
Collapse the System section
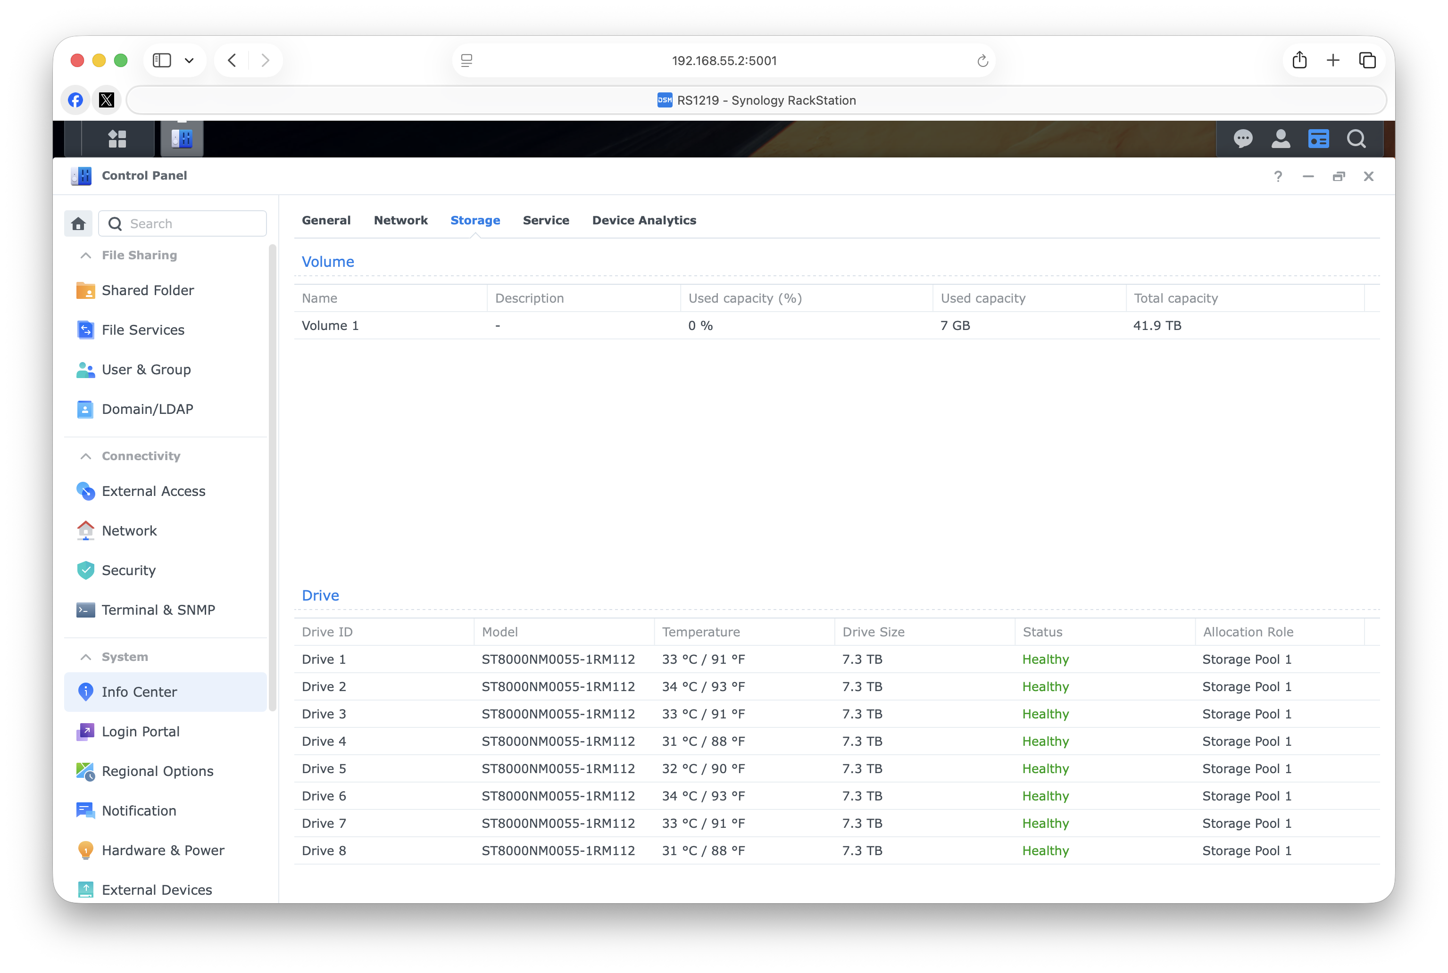(x=86, y=658)
